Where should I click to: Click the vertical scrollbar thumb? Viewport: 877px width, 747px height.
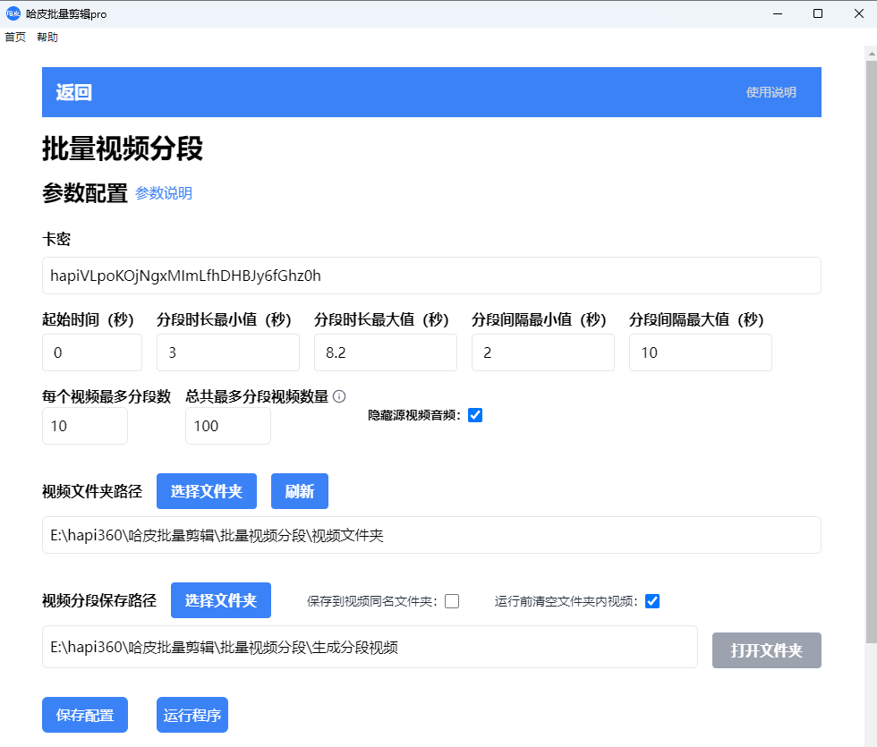coord(871,352)
